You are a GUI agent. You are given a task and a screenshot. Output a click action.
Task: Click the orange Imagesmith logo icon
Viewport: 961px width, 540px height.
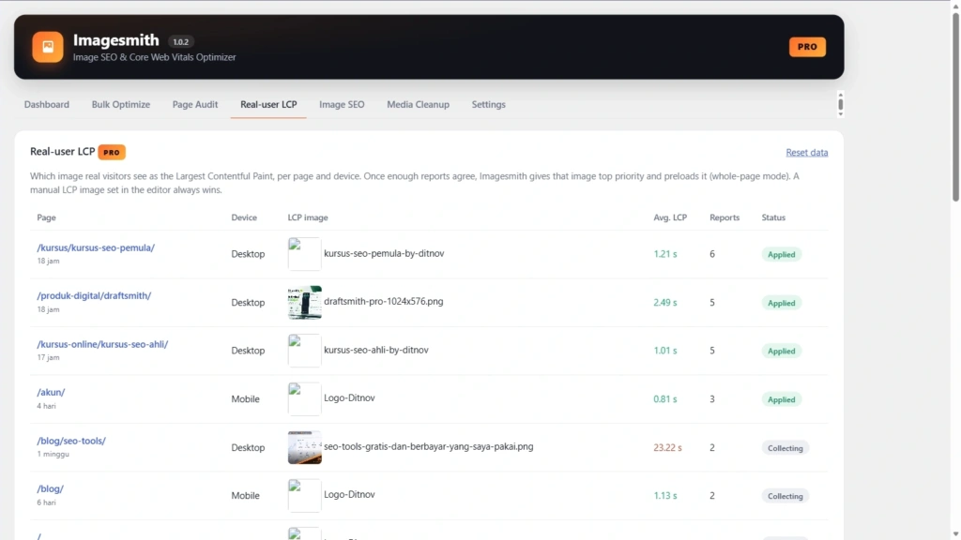pos(48,47)
